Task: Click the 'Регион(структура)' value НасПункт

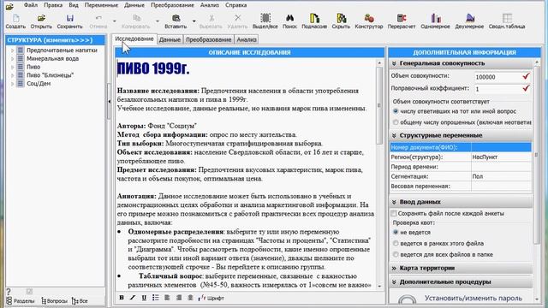Action: pos(501,157)
